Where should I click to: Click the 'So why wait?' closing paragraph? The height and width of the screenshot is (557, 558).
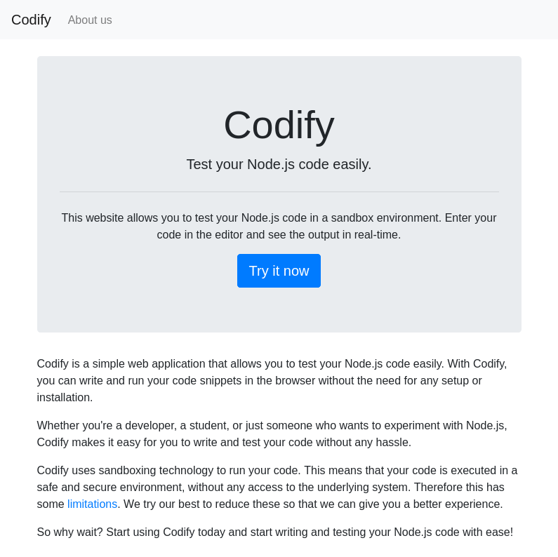click(x=274, y=532)
